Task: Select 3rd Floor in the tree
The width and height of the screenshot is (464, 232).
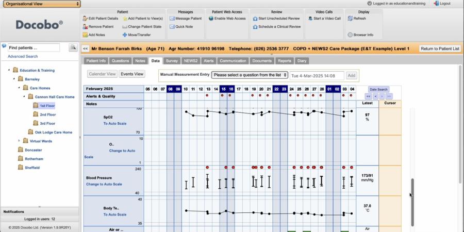Action: coord(47,123)
